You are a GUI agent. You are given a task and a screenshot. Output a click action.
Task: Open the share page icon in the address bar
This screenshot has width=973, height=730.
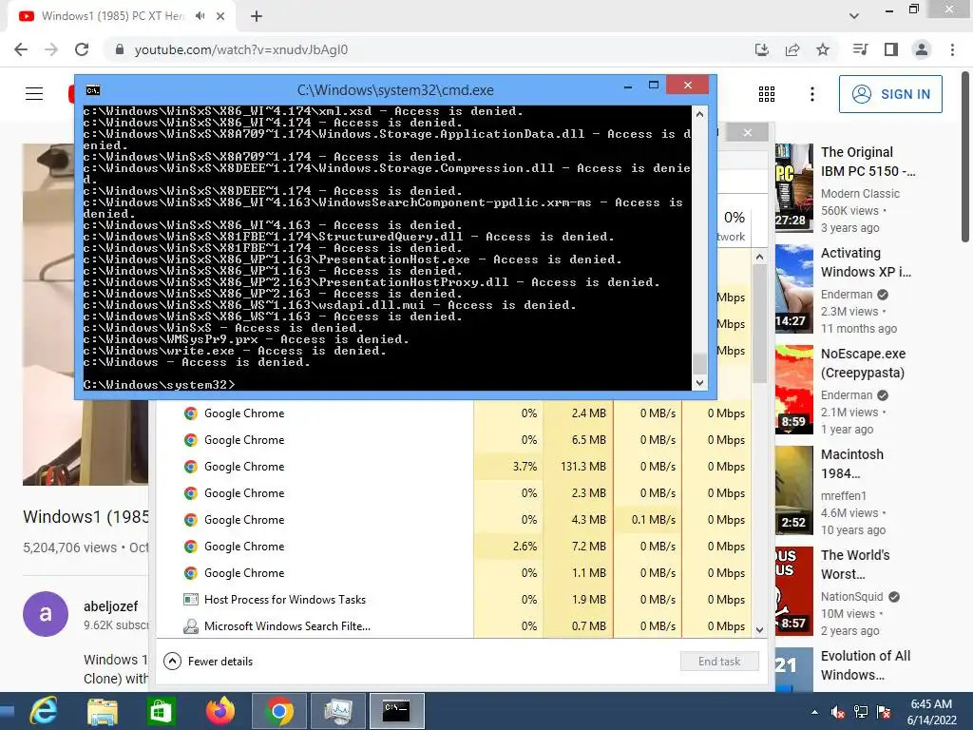(792, 49)
